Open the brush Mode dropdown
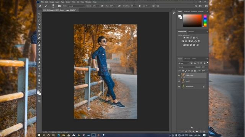The height and width of the screenshot is (137, 245). (77, 6)
